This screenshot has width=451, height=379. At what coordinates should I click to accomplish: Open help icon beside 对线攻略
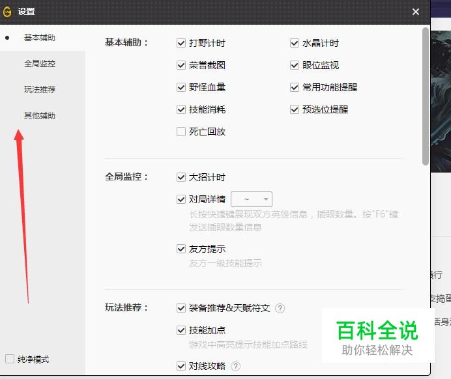click(x=235, y=367)
